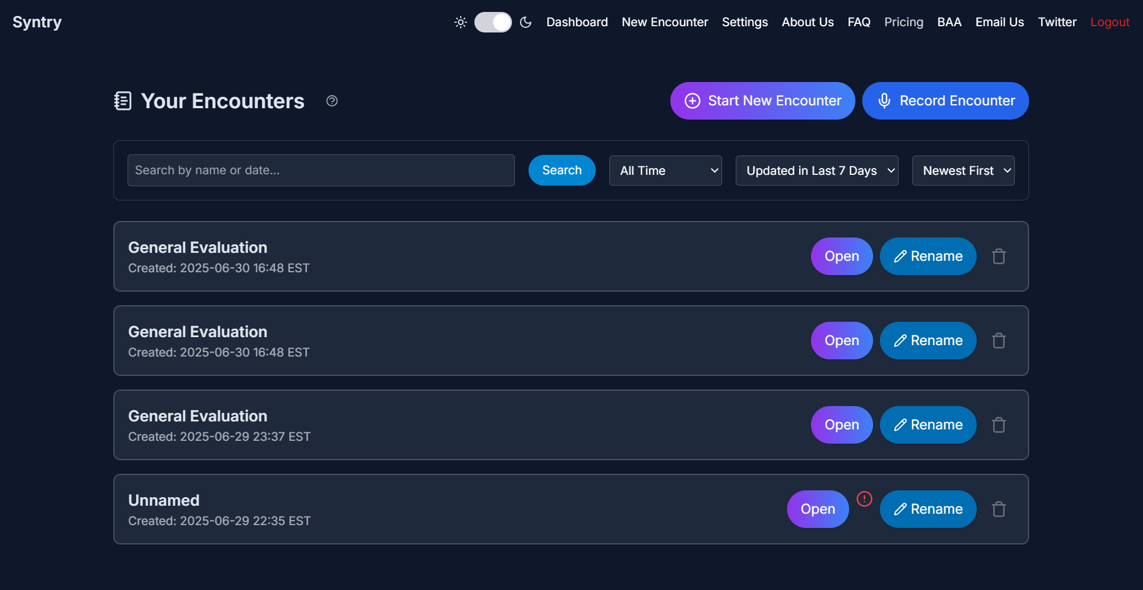Click the sun light-mode icon
1143x590 pixels.
tap(461, 22)
